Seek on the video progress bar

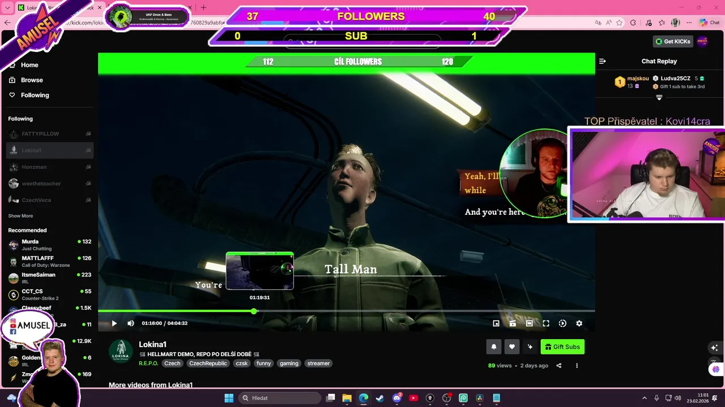pyautogui.click(x=347, y=311)
